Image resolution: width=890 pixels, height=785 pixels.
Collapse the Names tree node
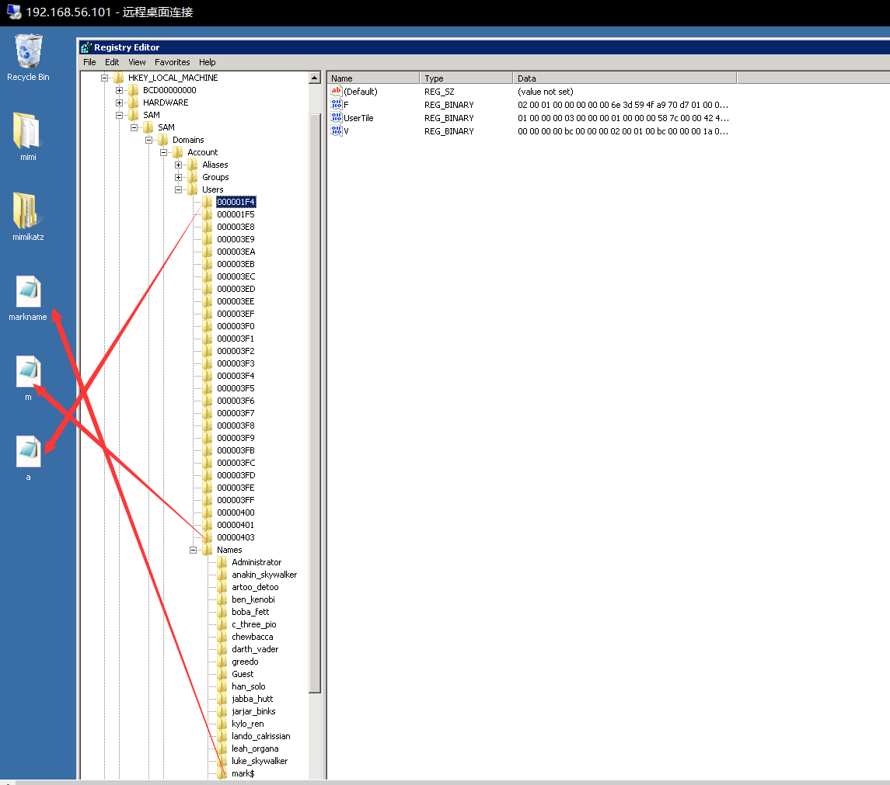193,551
